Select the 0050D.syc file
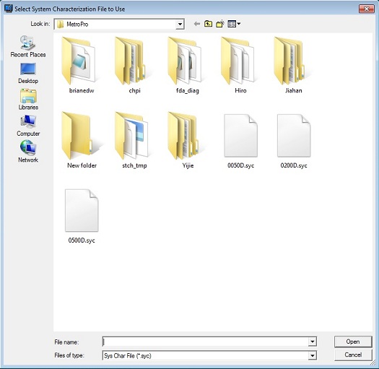 tap(240, 142)
